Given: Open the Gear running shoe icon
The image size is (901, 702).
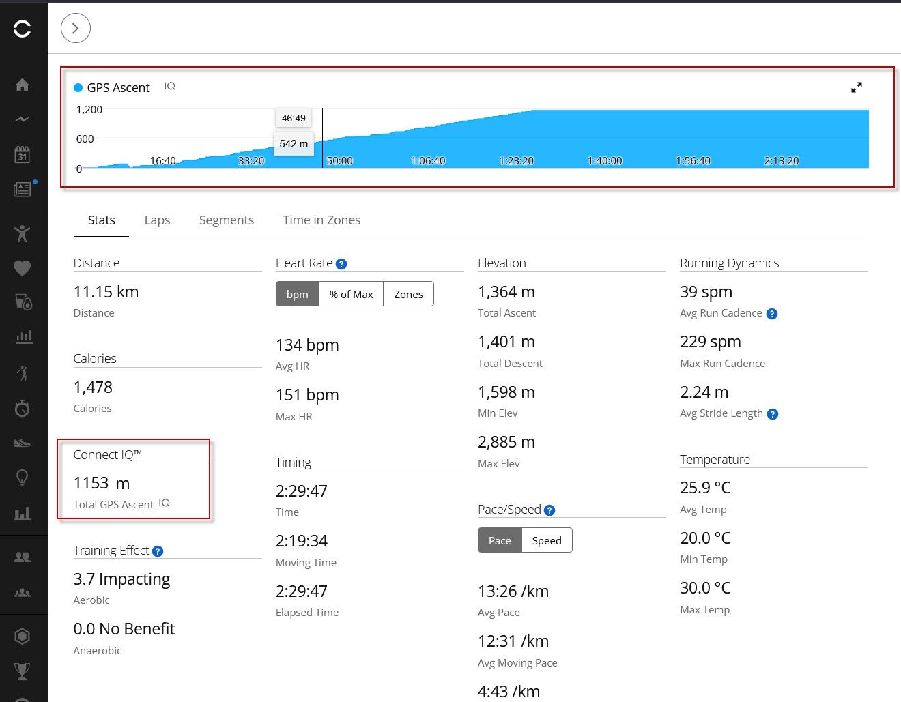Looking at the screenshot, I should [x=22, y=443].
